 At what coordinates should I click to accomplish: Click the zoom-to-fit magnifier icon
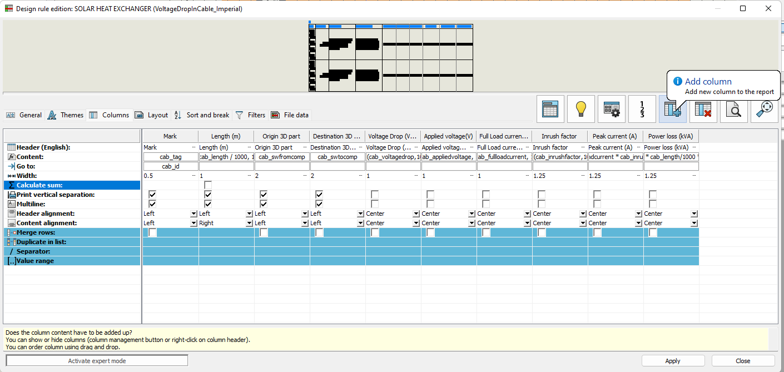[x=765, y=109]
